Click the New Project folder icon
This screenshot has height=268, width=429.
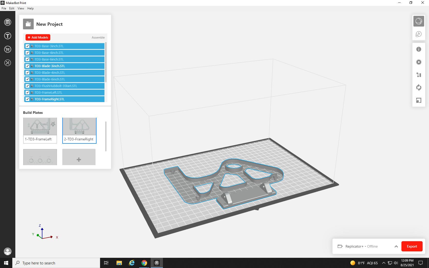coord(28,24)
